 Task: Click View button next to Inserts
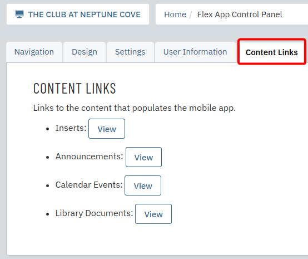click(107, 129)
